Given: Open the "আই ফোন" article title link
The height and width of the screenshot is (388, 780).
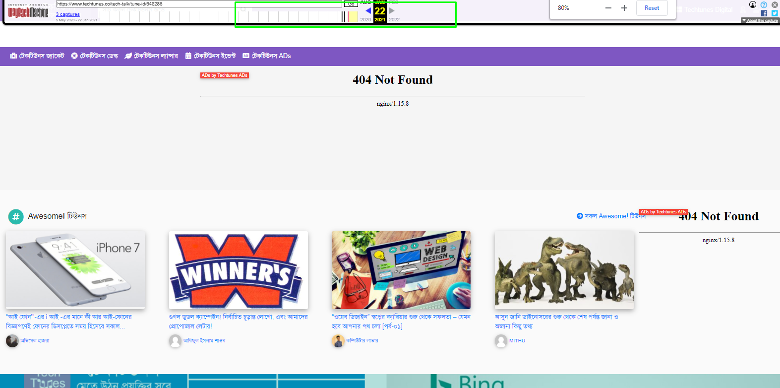Looking at the screenshot, I should coord(69,322).
